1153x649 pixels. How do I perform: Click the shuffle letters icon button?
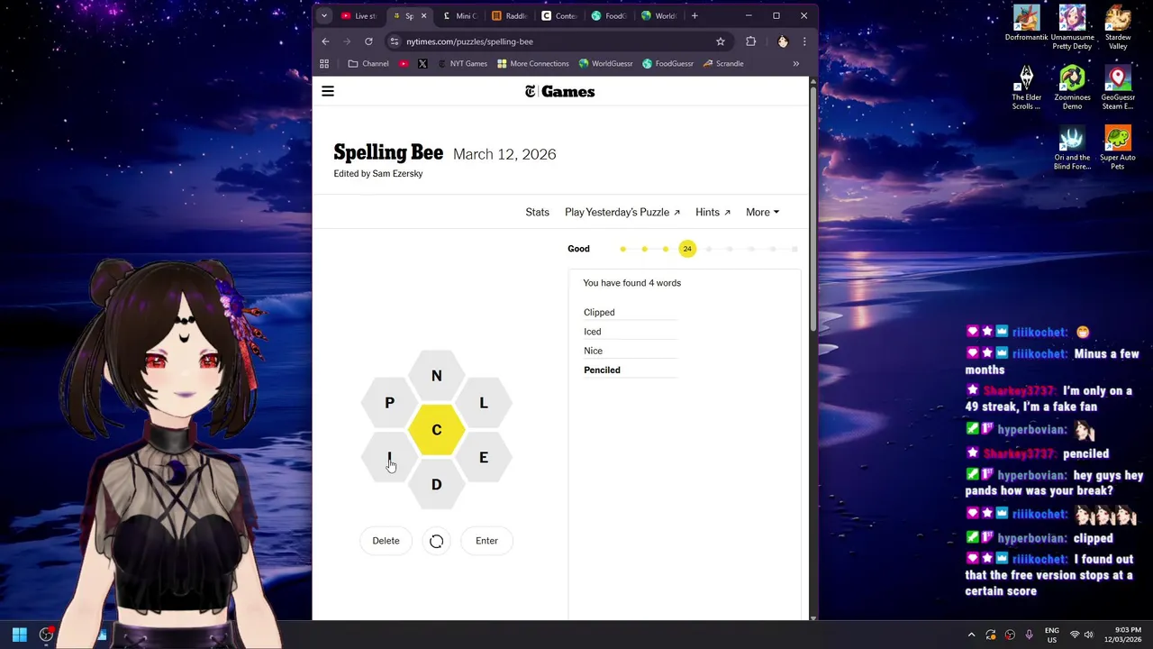[436, 541]
